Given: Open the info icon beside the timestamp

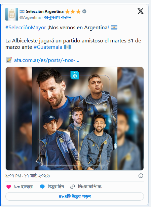Looking at the screenshot, I should click(141, 176).
